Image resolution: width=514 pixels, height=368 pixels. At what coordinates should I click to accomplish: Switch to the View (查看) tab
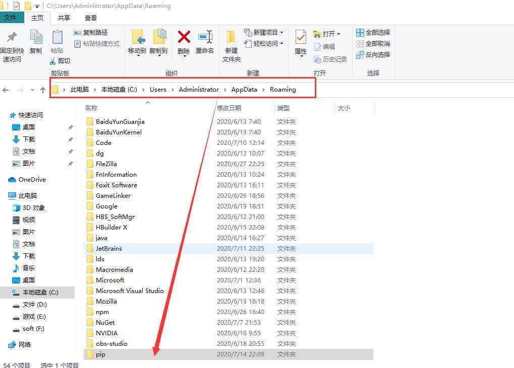tap(90, 18)
